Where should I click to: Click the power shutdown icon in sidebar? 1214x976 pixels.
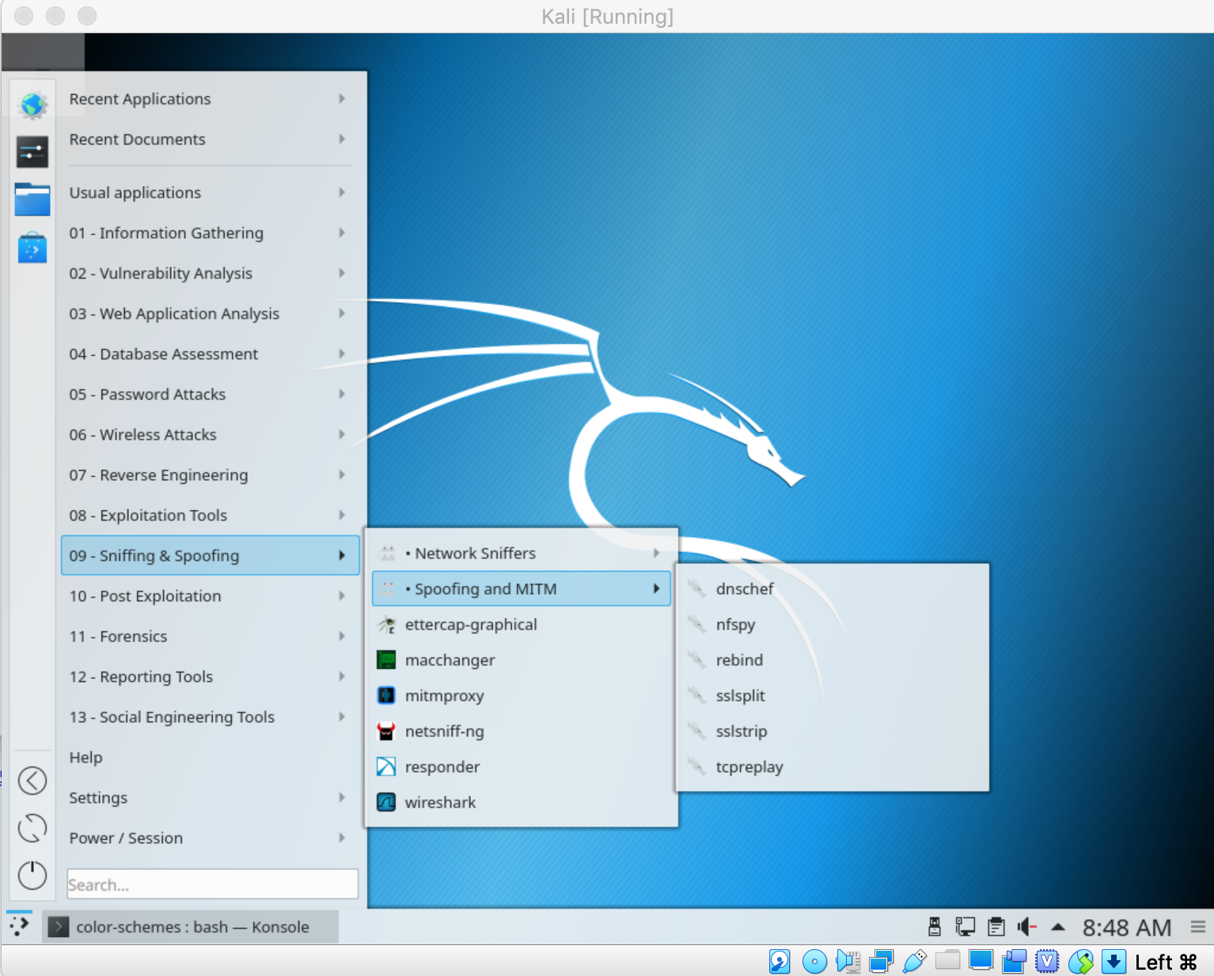point(32,876)
